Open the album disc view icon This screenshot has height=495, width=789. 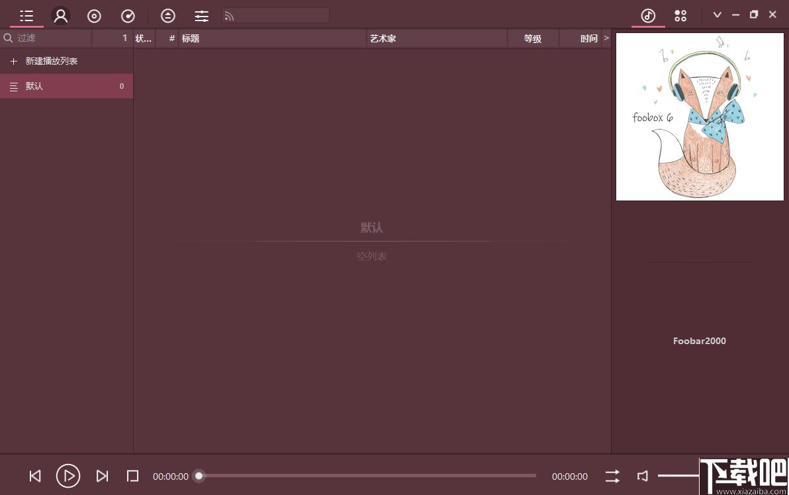[x=94, y=16]
